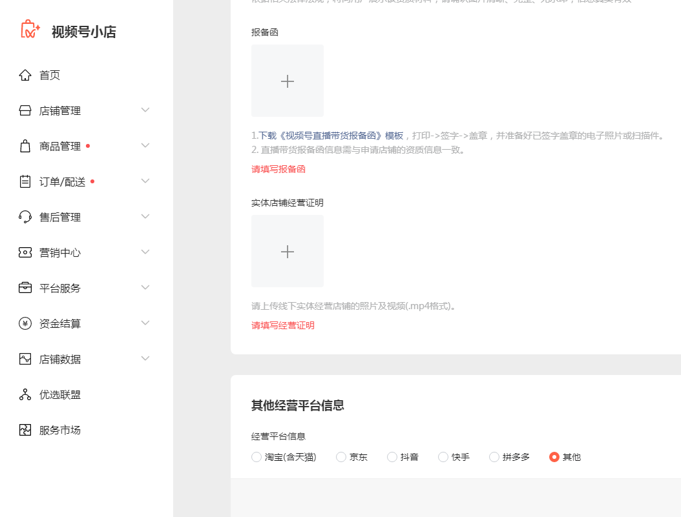Click the 视频号小店 title text
681x517 pixels.
84,32
